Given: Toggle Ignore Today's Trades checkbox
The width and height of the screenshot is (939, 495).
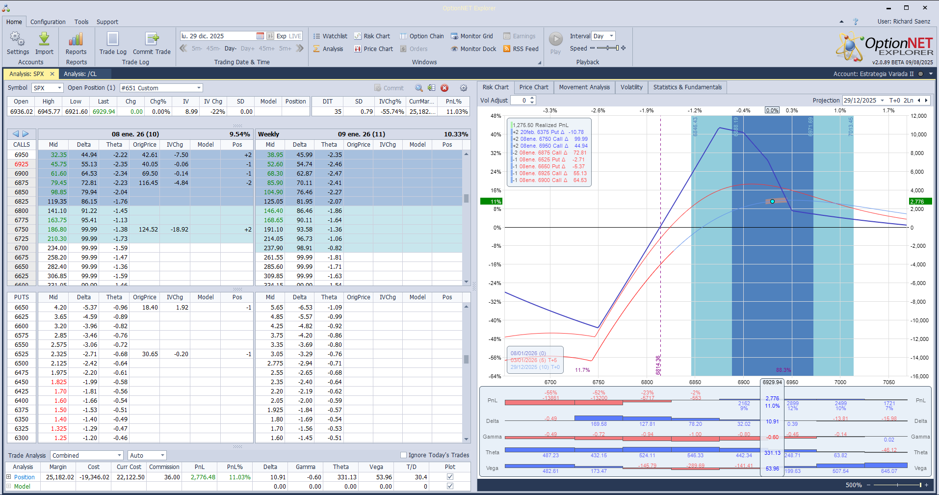Looking at the screenshot, I should point(403,455).
